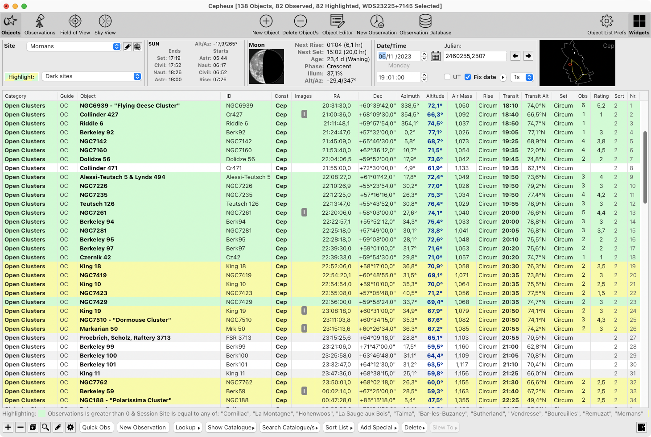Open image icon for Berkeley 59 row
This screenshot has width=651, height=437.
[304, 391]
